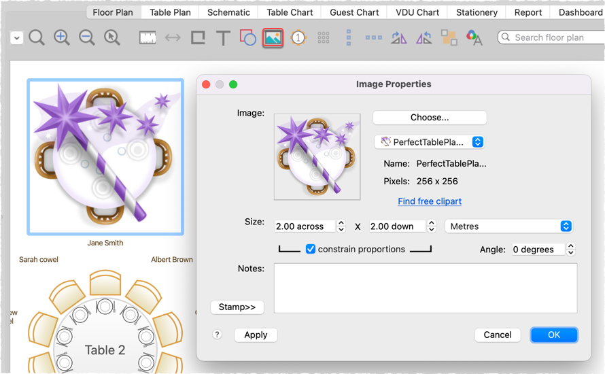Select the insert image tool

[x=273, y=38]
